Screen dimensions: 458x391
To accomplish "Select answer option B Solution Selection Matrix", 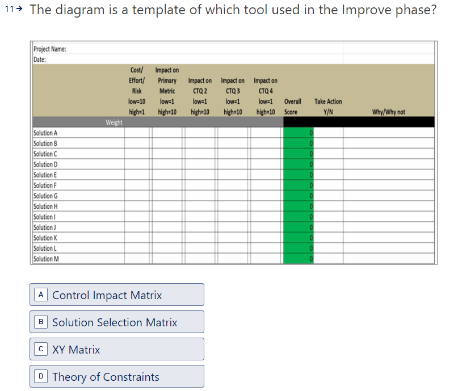I will click(x=116, y=322).
